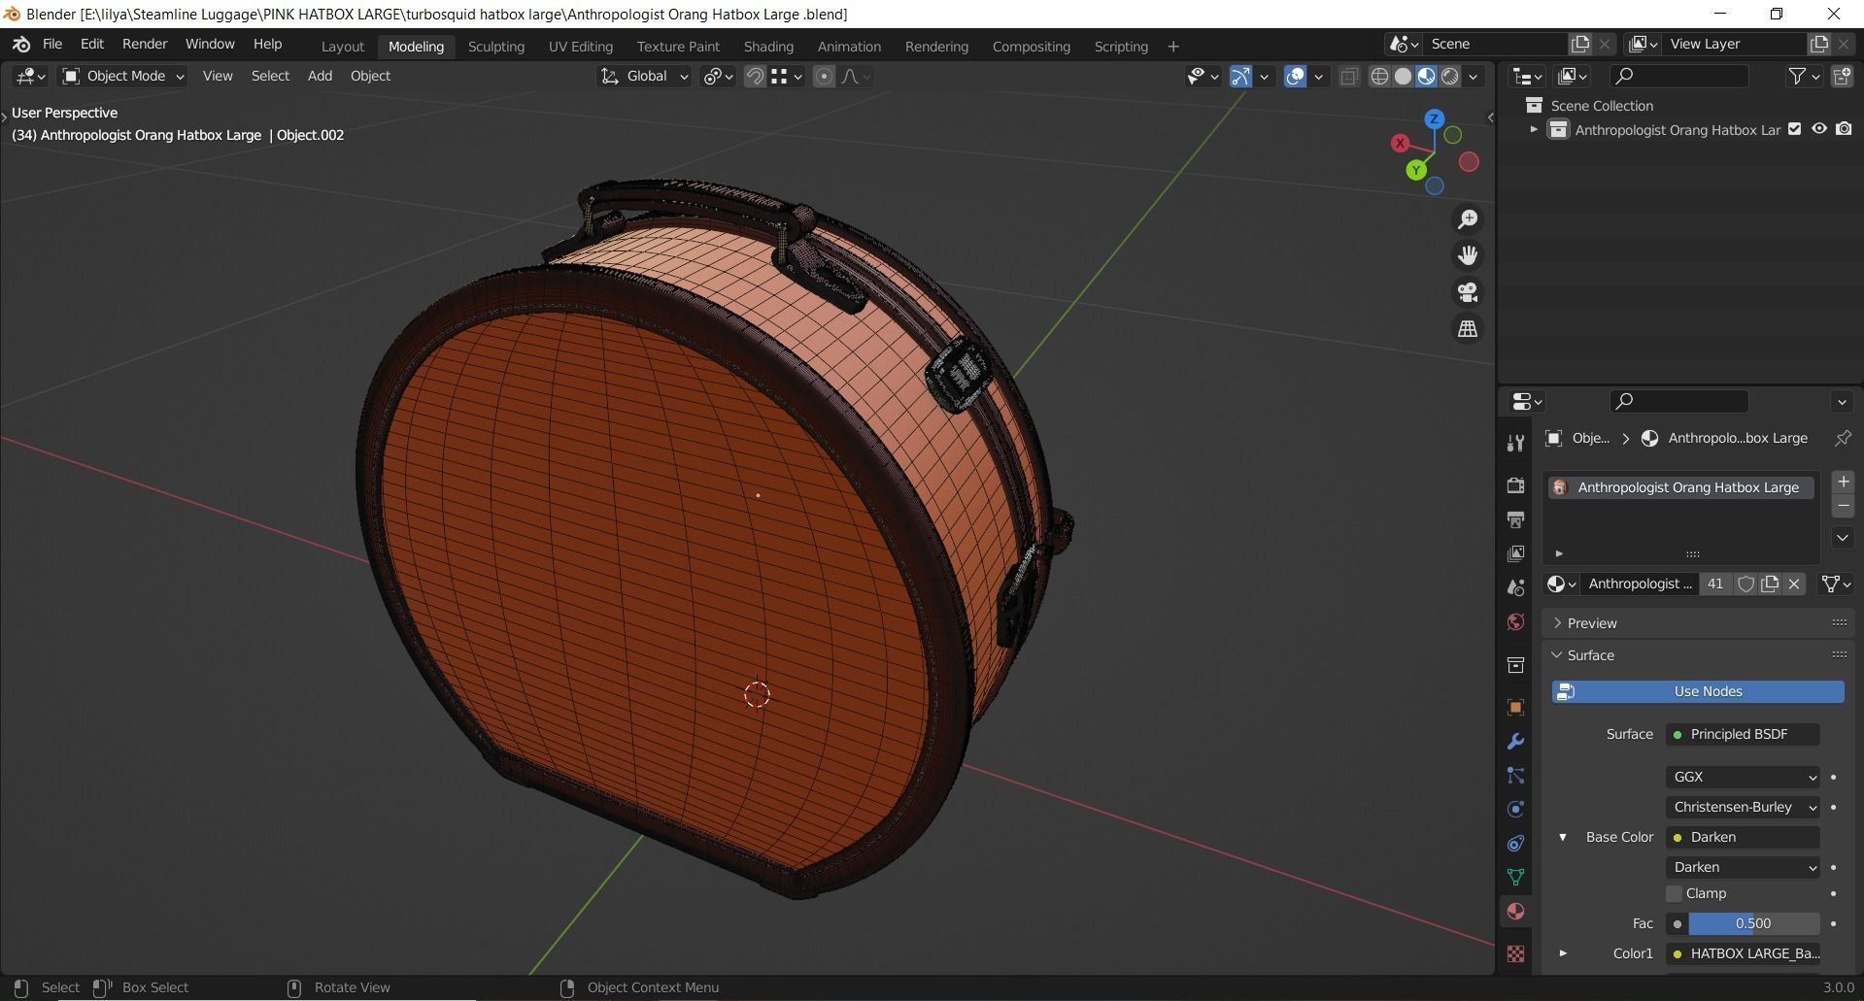Click the fake user shield icon

[x=1745, y=584]
